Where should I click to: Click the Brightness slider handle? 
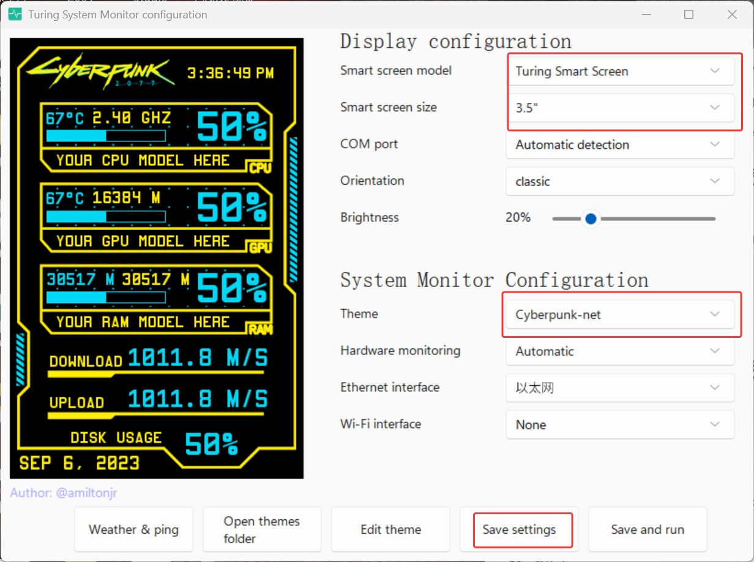tap(591, 219)
